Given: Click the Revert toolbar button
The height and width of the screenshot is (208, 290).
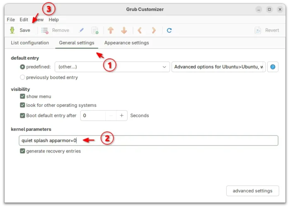Looking at the screenshot, I should click(267, 30).
